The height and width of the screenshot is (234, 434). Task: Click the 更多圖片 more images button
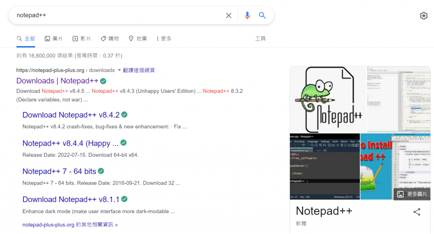(412, 194)
